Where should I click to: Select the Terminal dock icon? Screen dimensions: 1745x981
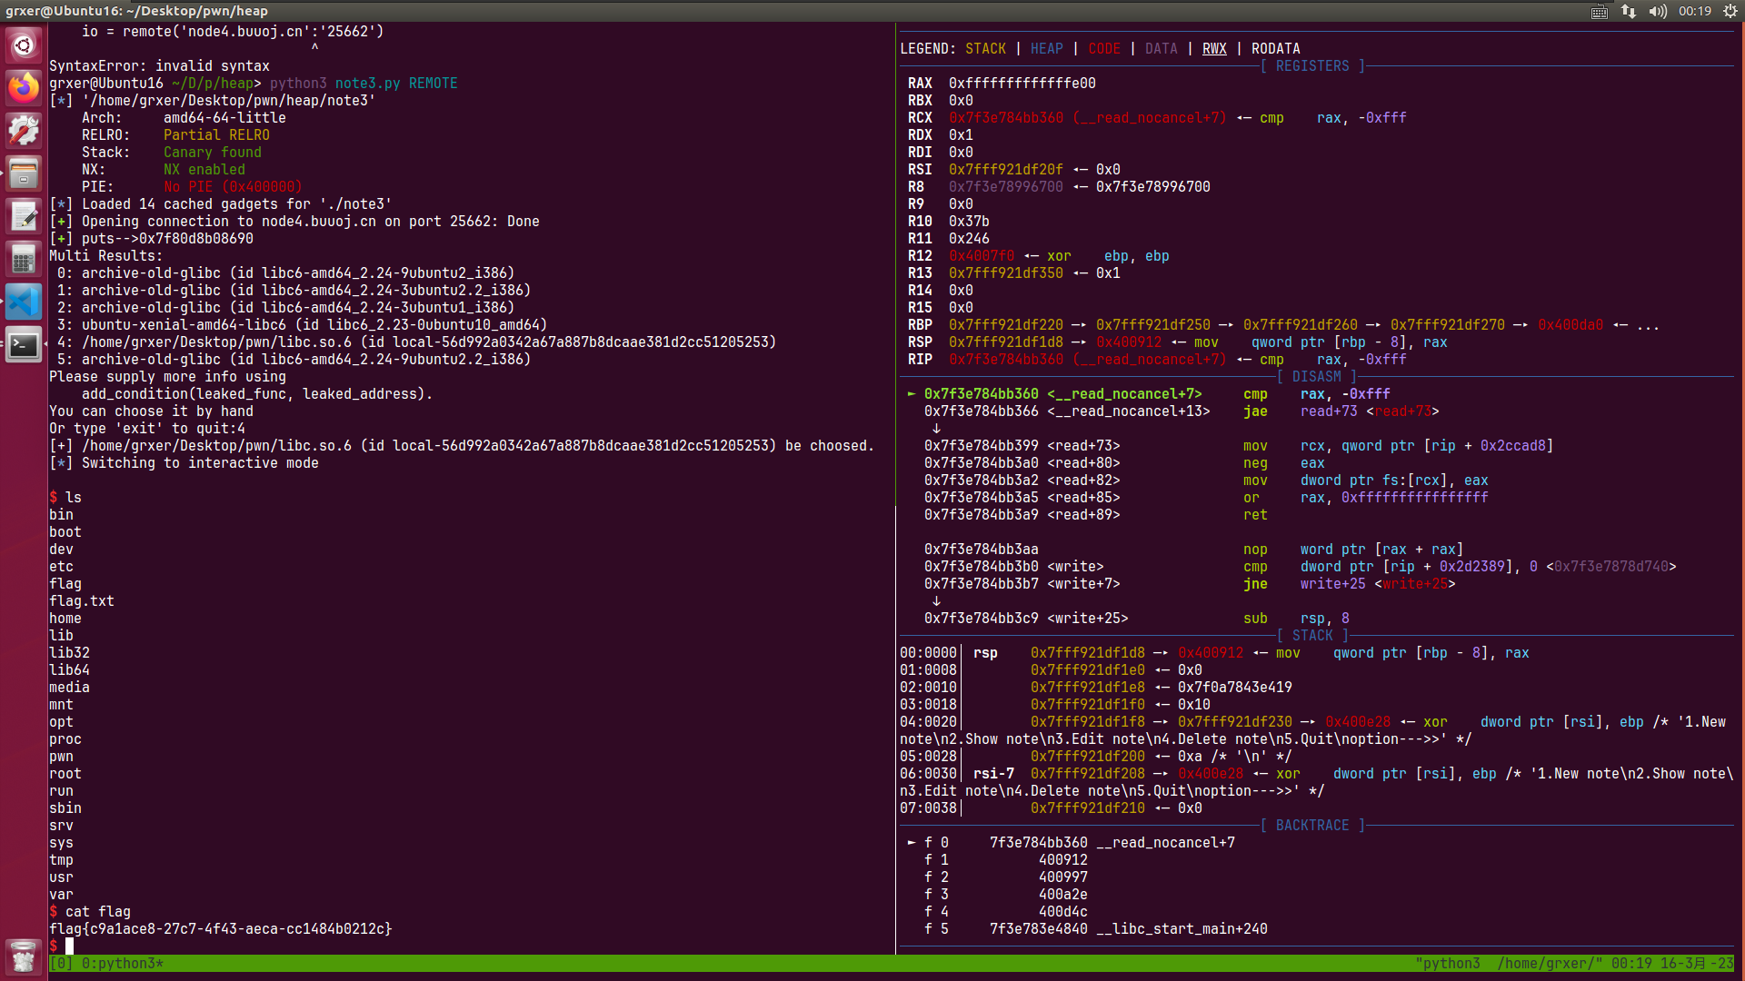coord(24,345)
